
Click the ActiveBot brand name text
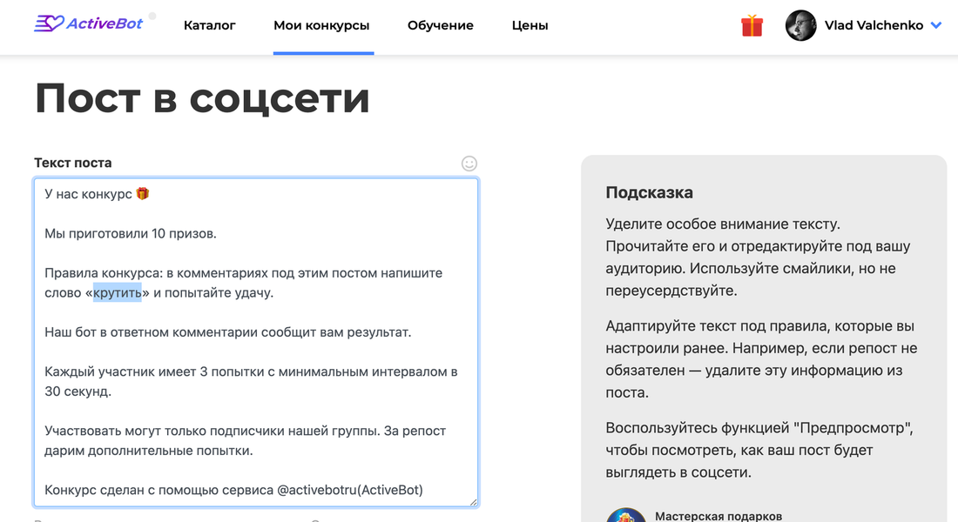coord(105,24)
